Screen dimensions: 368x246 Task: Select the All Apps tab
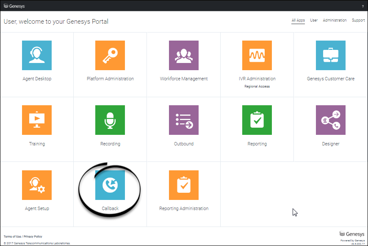point(298,20)
